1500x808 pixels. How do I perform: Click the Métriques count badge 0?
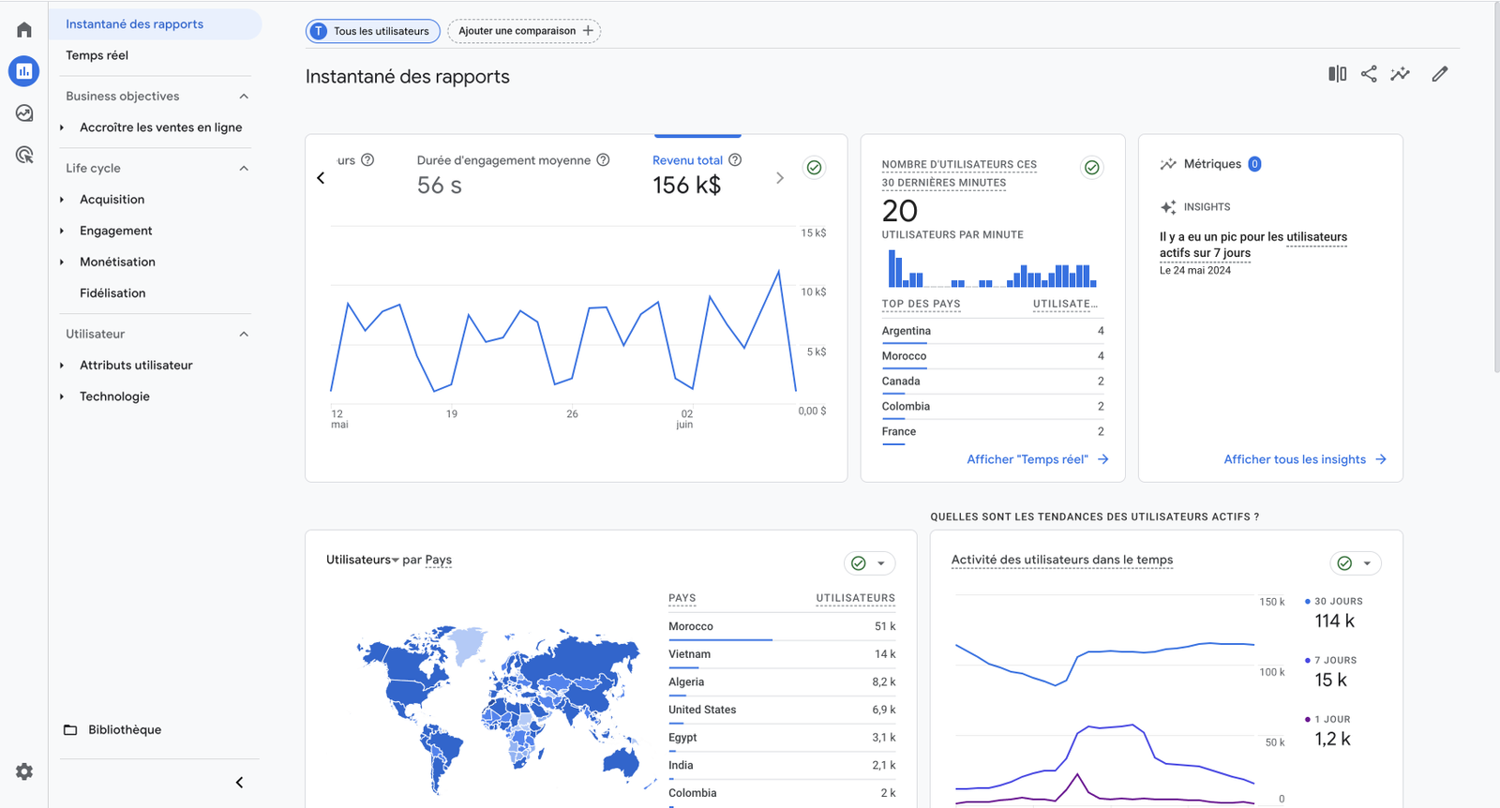point(1254,164)
